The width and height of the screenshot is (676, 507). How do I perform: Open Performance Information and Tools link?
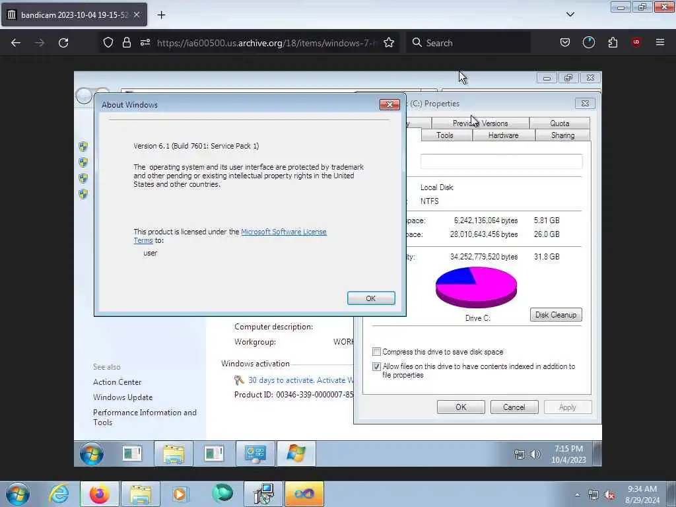click(x=145, y=417)
